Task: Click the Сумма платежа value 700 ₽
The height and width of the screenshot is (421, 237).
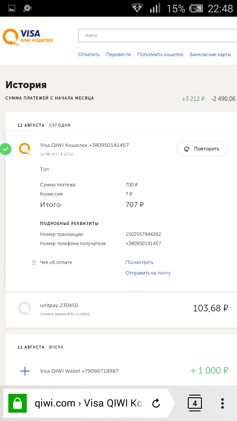Action: (x=132, y=185)
